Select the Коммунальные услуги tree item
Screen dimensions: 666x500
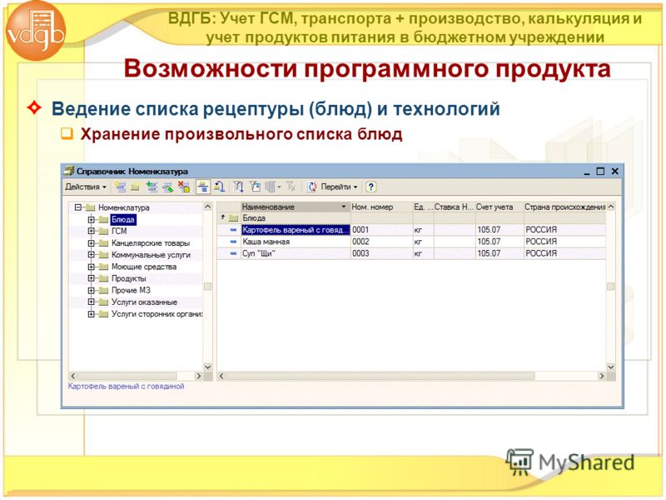[x=151, y=255]
